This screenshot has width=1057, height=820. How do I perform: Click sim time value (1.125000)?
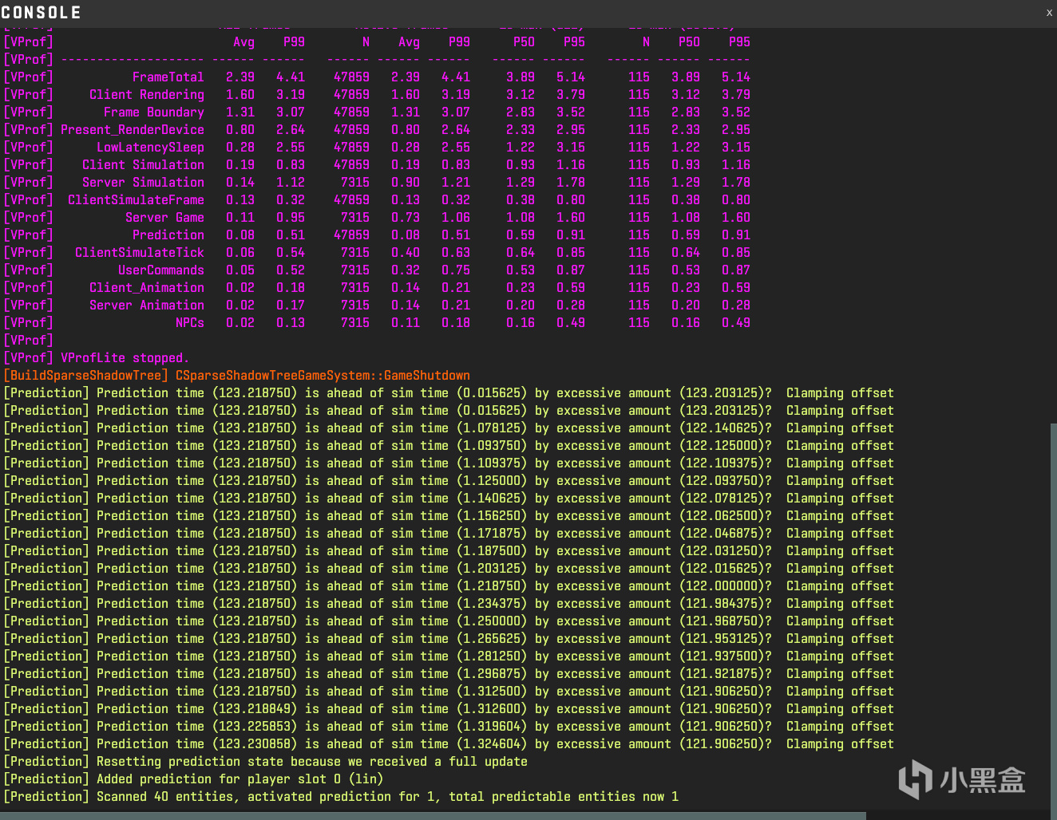492,481
